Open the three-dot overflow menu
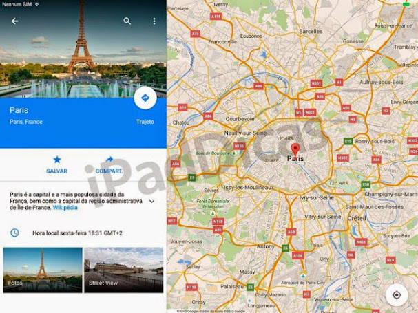Image resolution: width=418 pixels, height=313 pixels. tap(154, 21)
